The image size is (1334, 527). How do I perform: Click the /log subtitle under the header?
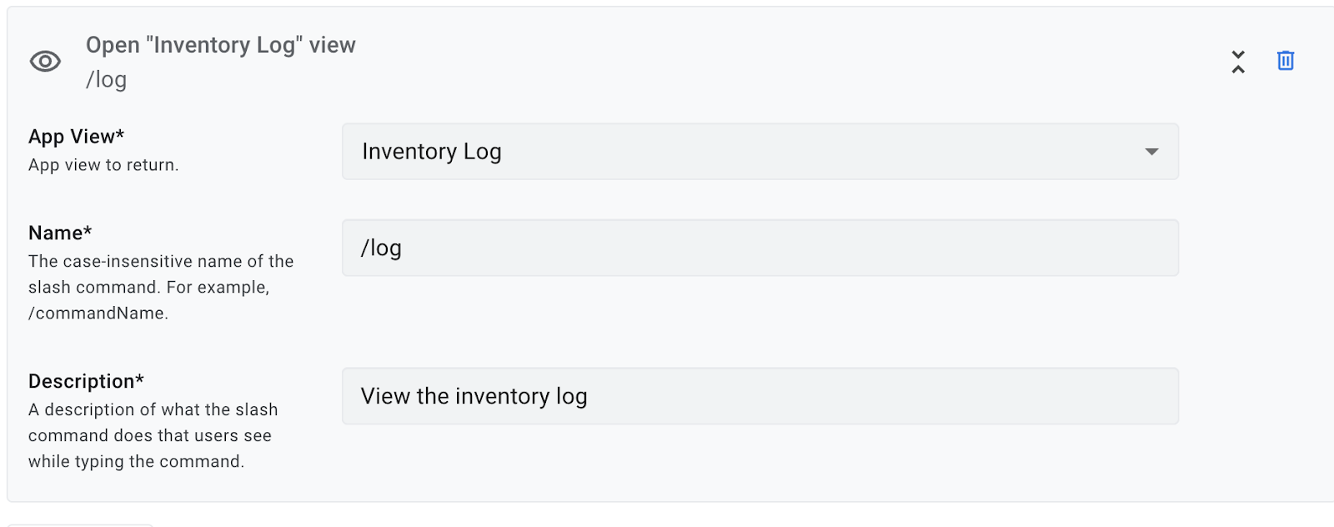click(x=105, y=79)
